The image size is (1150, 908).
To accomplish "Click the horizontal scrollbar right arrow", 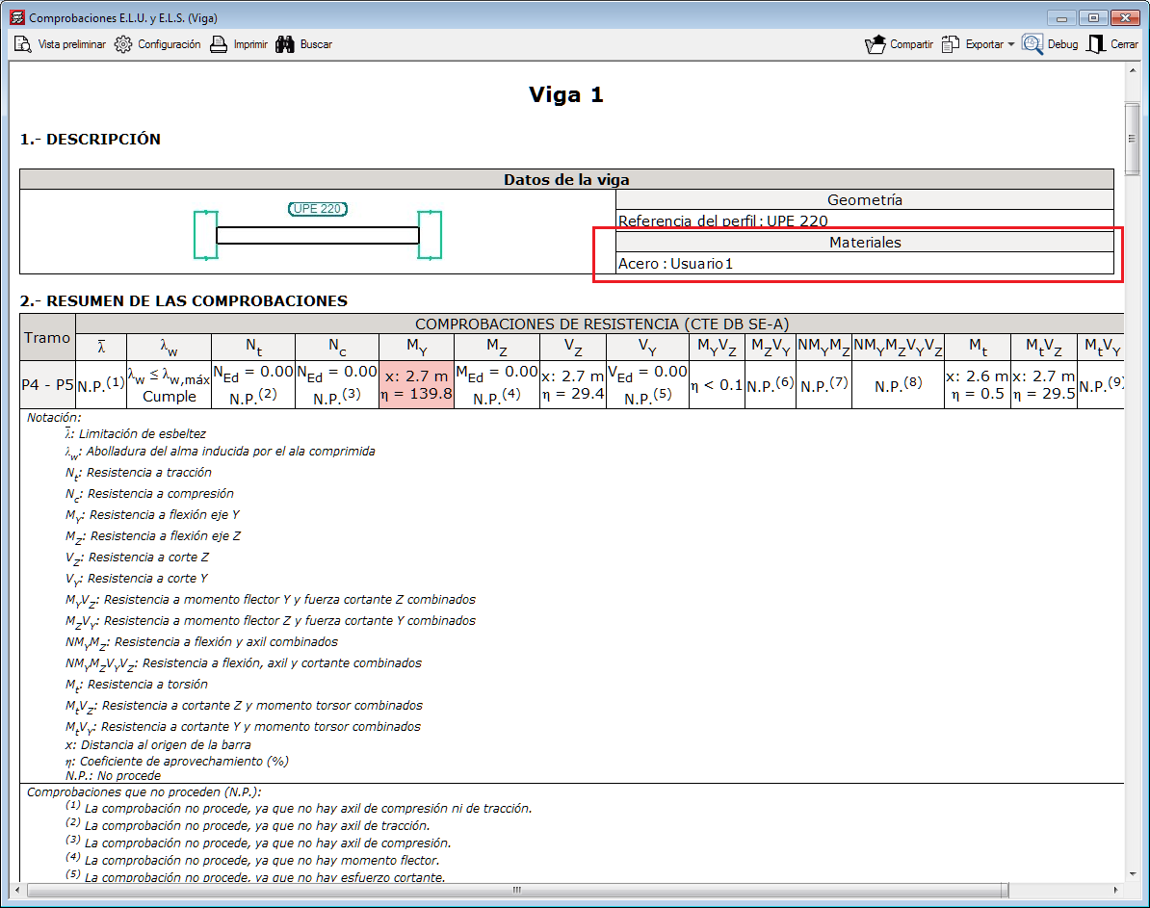I will [1116, 891].
